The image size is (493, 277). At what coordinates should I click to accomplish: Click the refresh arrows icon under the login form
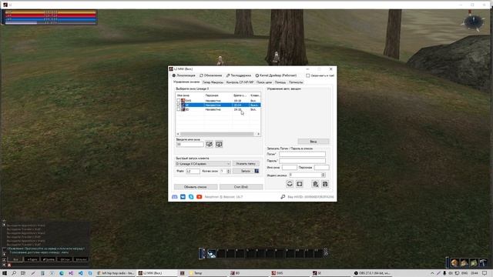click(x=290, y=184)
